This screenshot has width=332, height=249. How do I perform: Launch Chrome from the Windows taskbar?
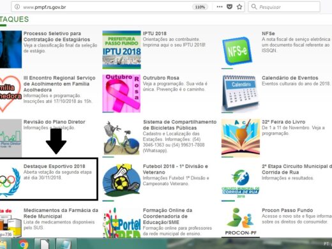(x=23, y=244)
